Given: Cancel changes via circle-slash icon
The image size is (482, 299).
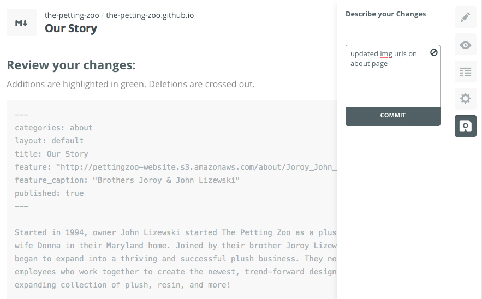Looking at the screenshot, I should click(433, 53).
